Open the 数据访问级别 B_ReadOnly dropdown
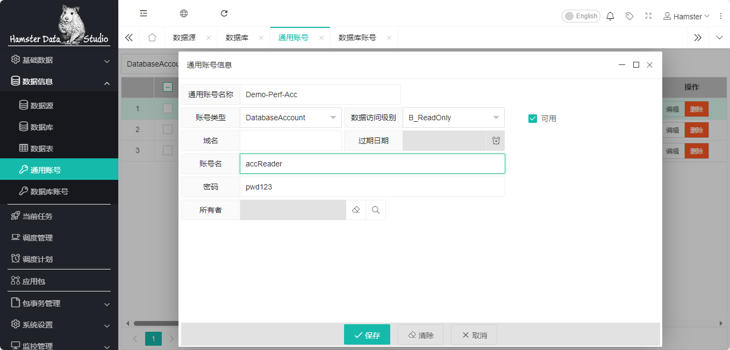This screenshot has height=350, width=730. 454,118
